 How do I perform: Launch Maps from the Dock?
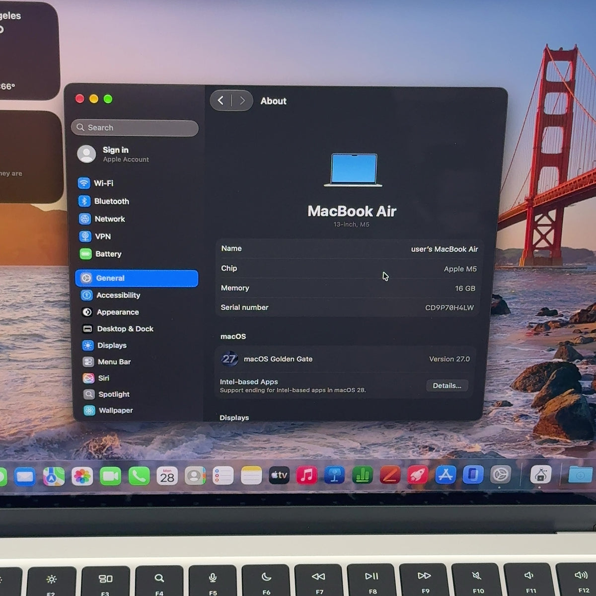point(54,477)
